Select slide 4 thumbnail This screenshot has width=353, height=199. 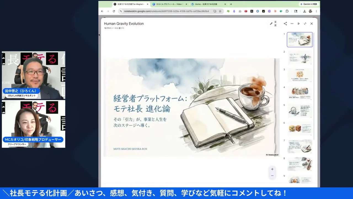[x=300, y=93]
